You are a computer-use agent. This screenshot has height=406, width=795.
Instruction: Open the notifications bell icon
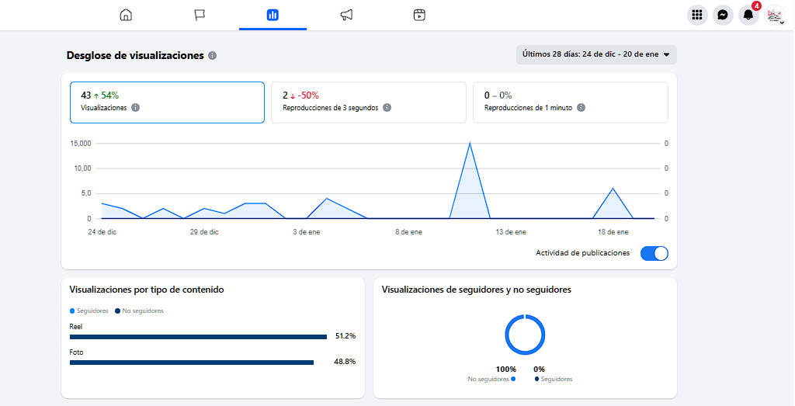748,15
